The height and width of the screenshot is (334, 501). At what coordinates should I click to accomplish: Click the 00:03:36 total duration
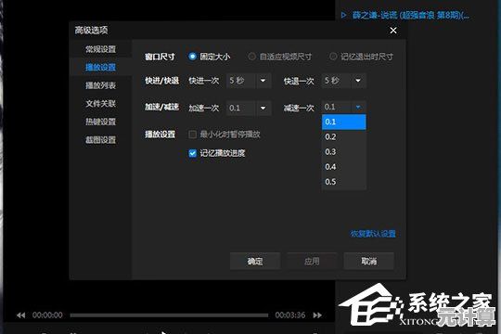pyautogui.click(x=290, y=315)
